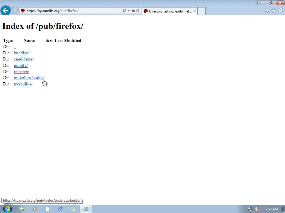
Task: Open a new blank tab
Action: tap(202, 11)
